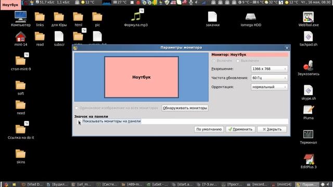Open the Разрешение 1366 x 768 dropdown
Screen dimensions: 333x187
tap(269, 69)
